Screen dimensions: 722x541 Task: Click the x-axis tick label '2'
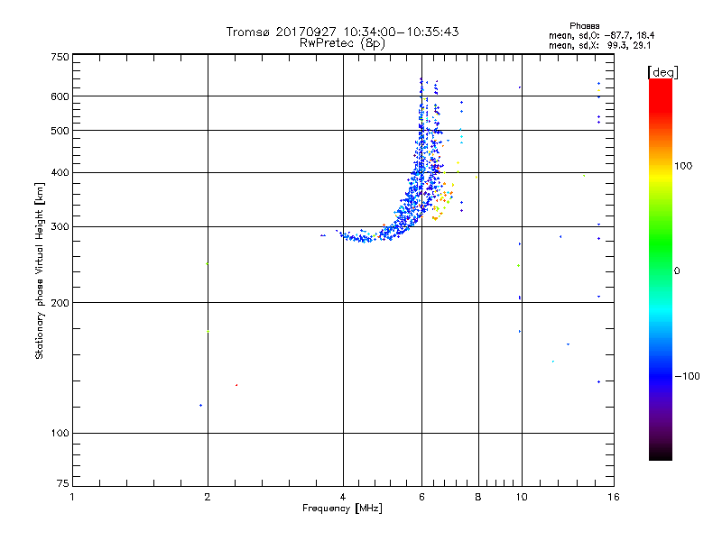click(x=208, y=497)
